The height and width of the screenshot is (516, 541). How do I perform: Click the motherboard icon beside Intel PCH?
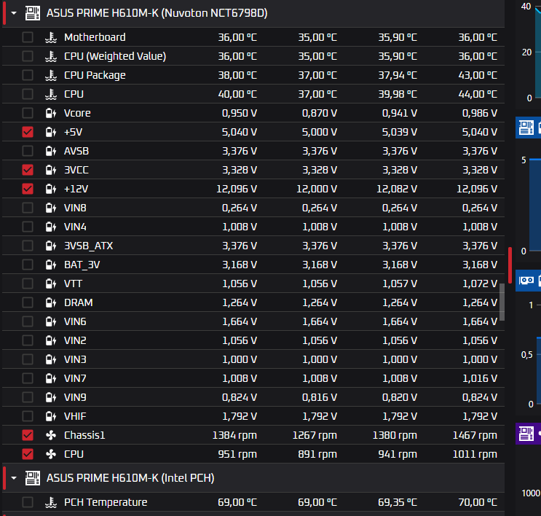coord(33,478)
